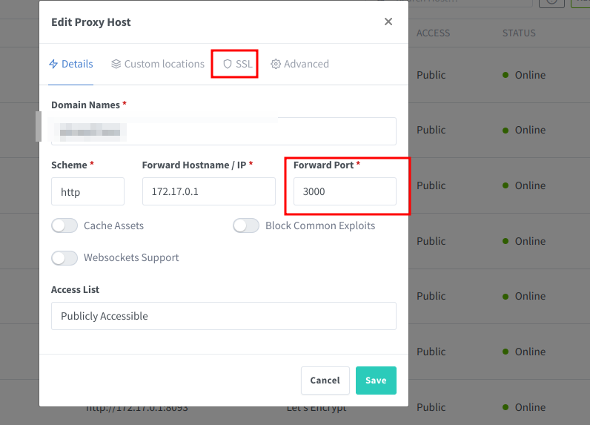Click the Forward Hostname / IP field
Viewport: 590px width, 425px height.
point(208,191)
